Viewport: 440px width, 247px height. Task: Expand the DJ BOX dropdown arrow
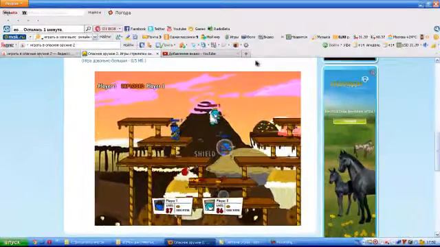(x=120, y=29)
